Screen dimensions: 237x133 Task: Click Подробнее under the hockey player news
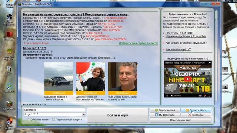coord(90,93)
